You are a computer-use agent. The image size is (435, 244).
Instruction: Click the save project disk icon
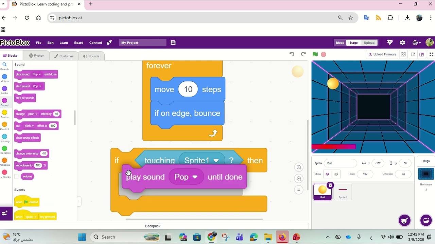[173, 43]
